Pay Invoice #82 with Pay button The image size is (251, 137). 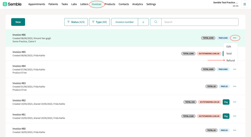(x=226, y=102)
